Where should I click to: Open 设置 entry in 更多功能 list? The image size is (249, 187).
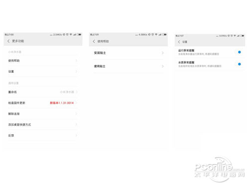pos(43,71)
